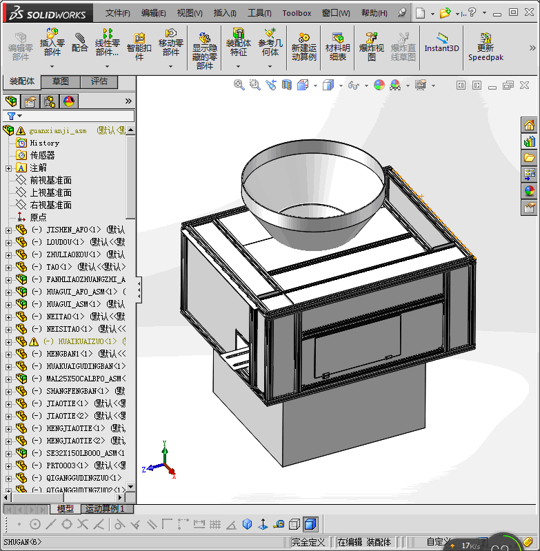Expand HUAGUI_ASM<1> subassembly node
Screen dimensions: 540x551
8,305
